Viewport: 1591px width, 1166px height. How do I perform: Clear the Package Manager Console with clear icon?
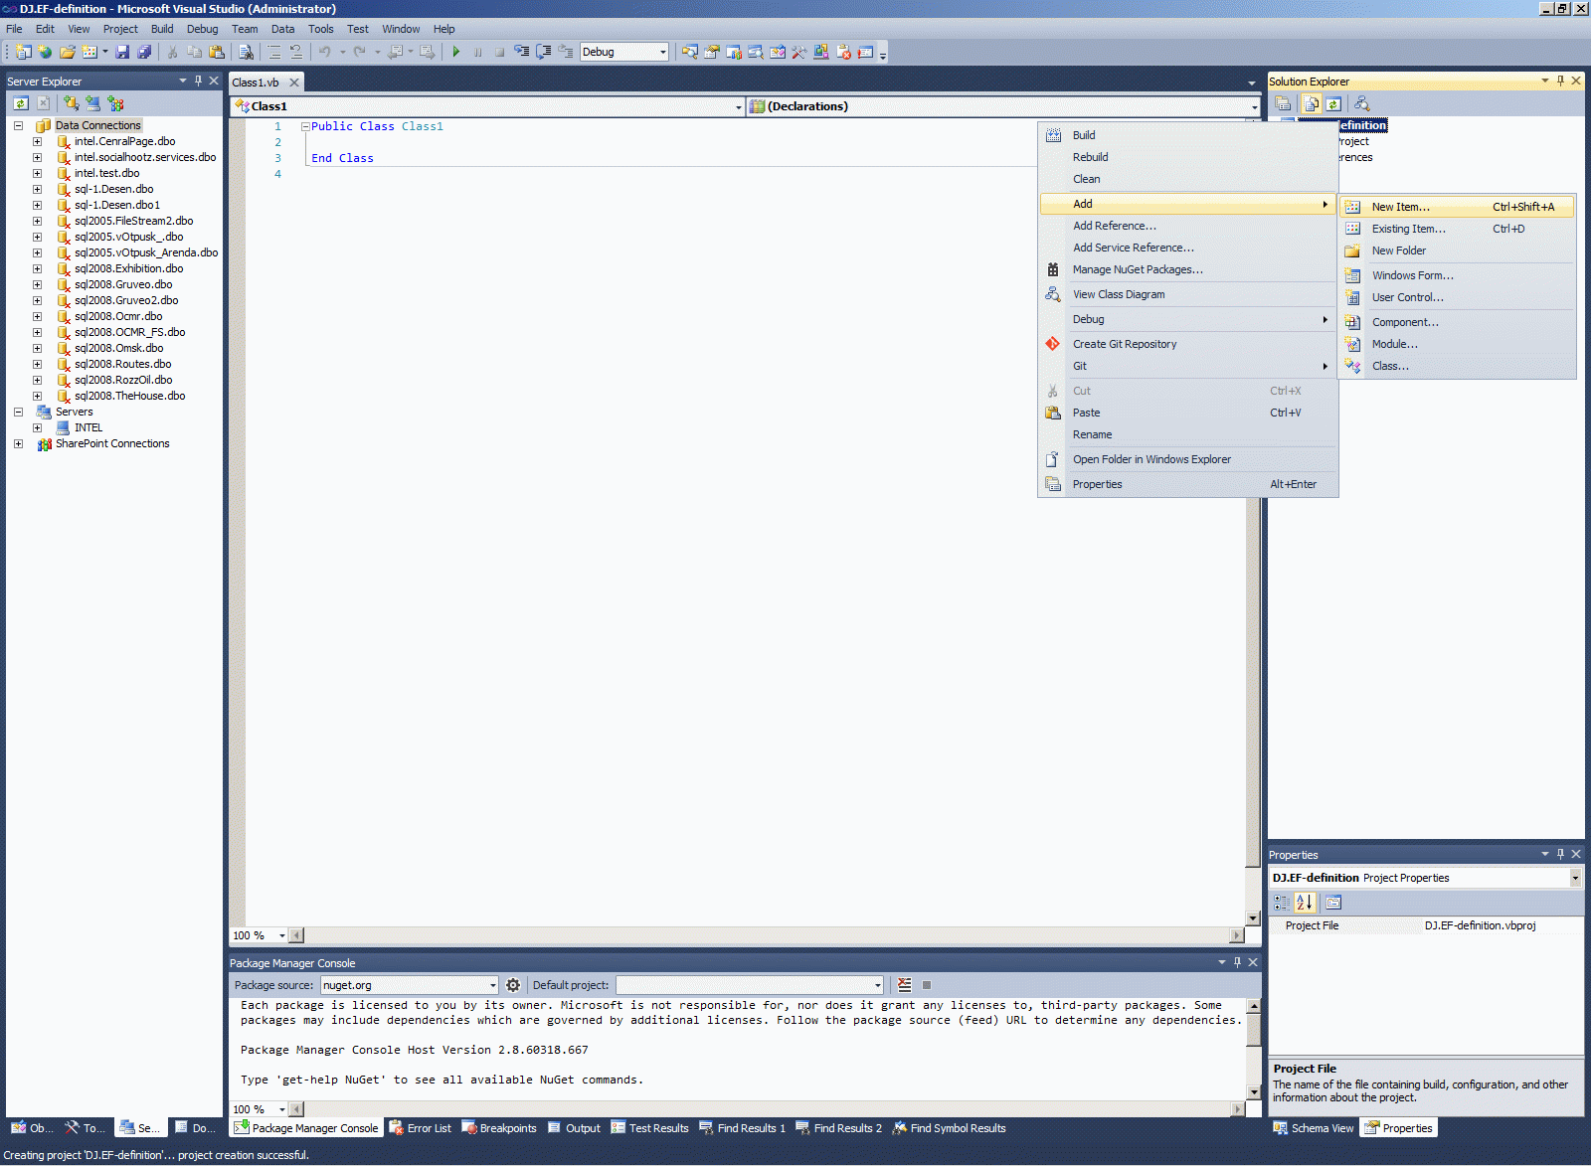904,985
